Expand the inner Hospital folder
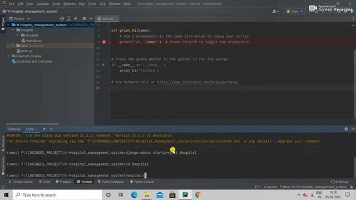Image resolution: width=356 pixels, height=200 pixels. click(17, 35)
